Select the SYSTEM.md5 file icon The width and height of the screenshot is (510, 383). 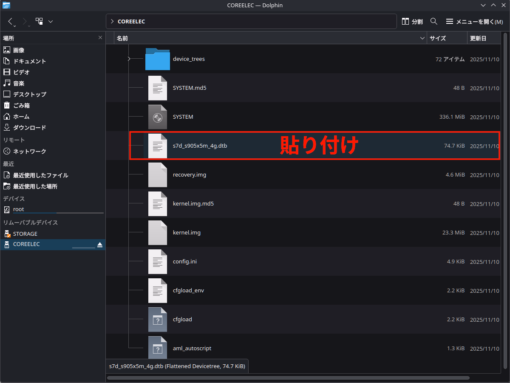[158, 88]
